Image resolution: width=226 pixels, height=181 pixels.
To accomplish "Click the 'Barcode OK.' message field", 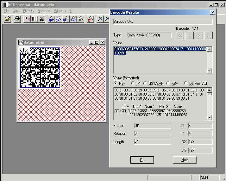I will (x=163, y=22).
